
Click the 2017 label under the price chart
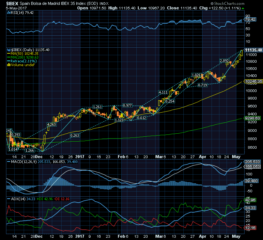[x=80, y=157]
